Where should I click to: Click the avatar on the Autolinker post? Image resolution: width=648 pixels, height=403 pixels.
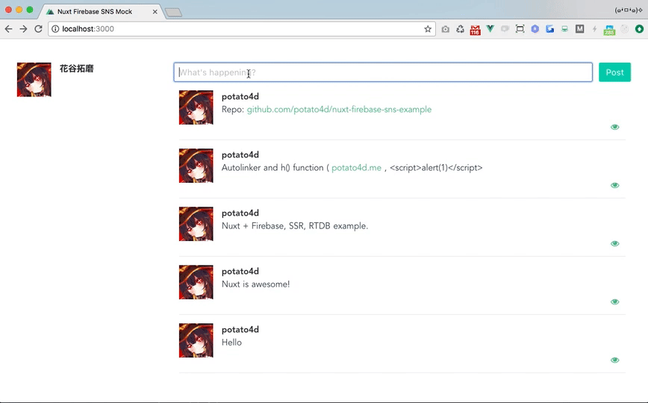pyautogui.click(x=196, y=166)
